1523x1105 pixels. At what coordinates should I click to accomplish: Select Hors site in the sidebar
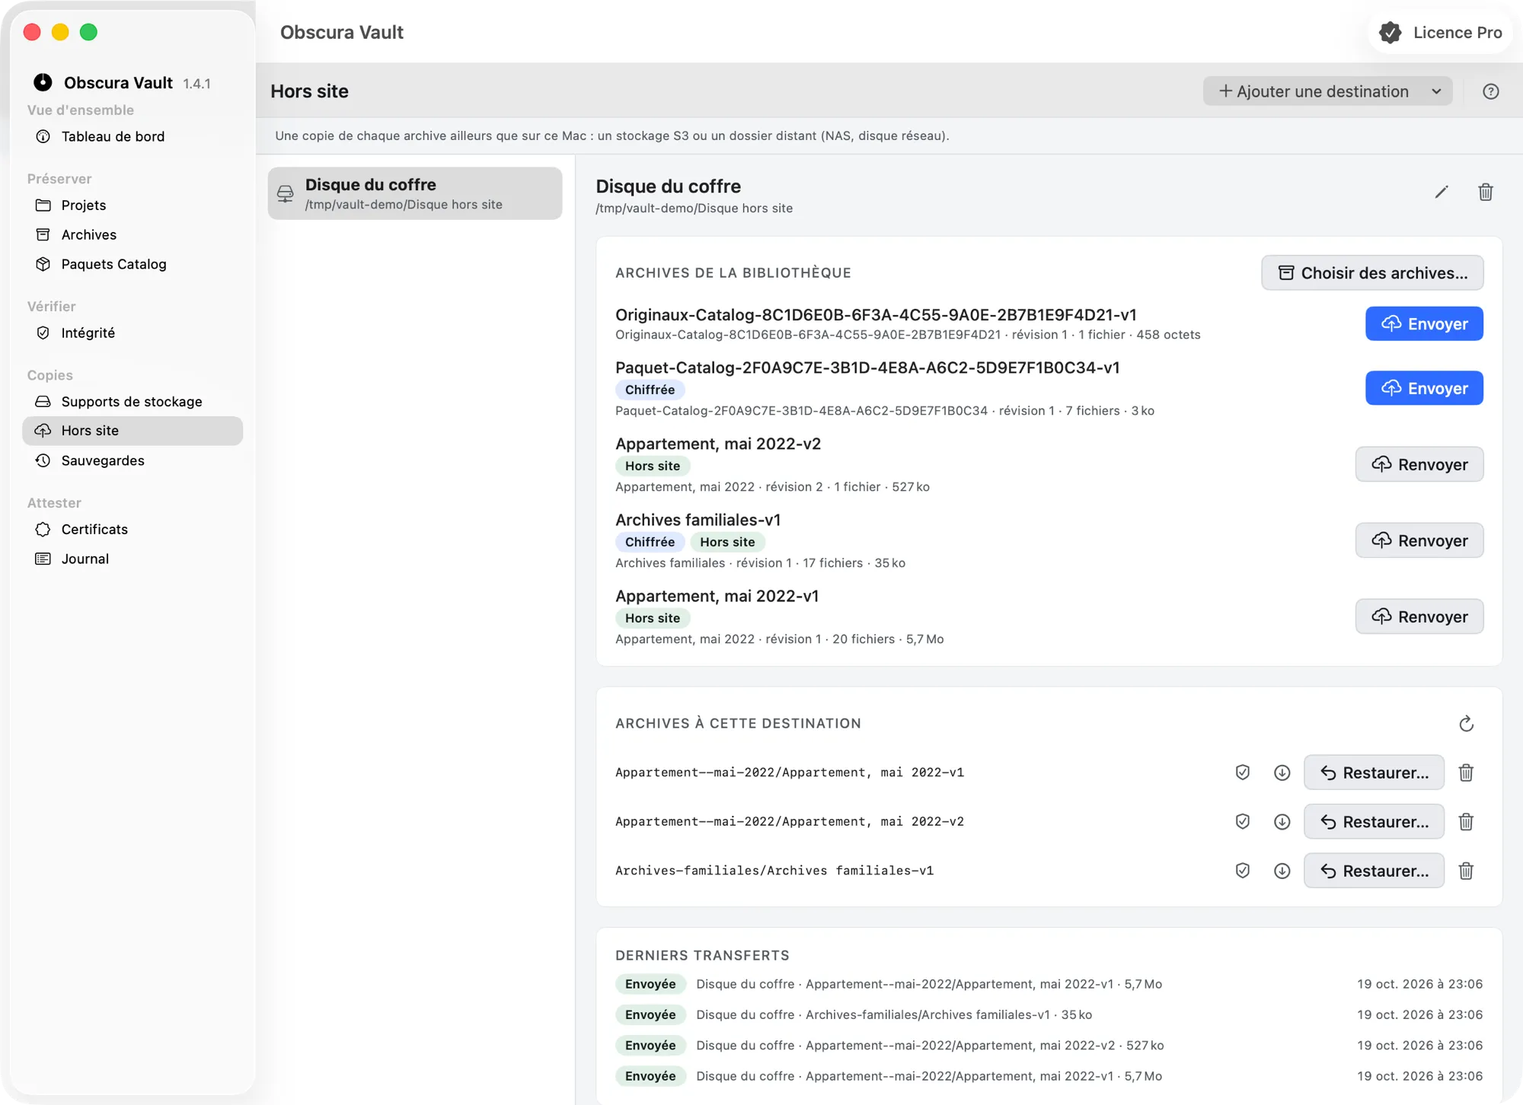tap(133, 431)
